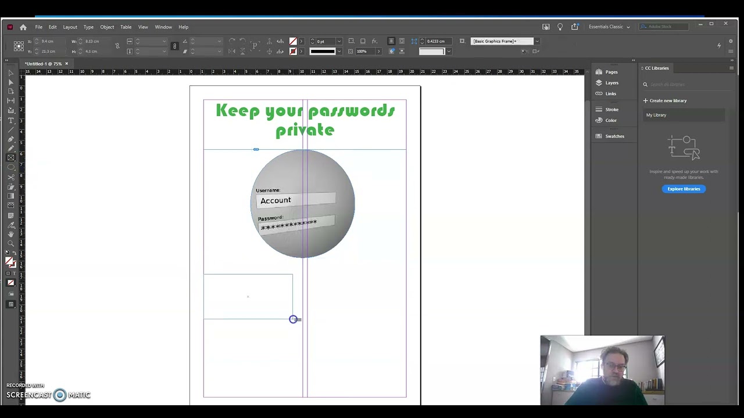Toggle the screen mode button in toolbox
This screenshot has height=418, width=744.
point(10,304)
